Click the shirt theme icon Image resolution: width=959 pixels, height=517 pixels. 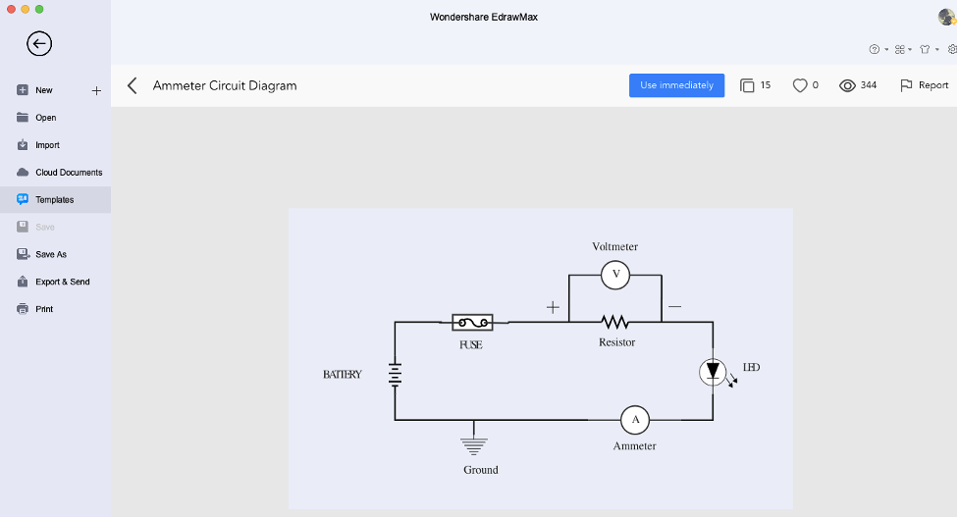coord(925,49)
